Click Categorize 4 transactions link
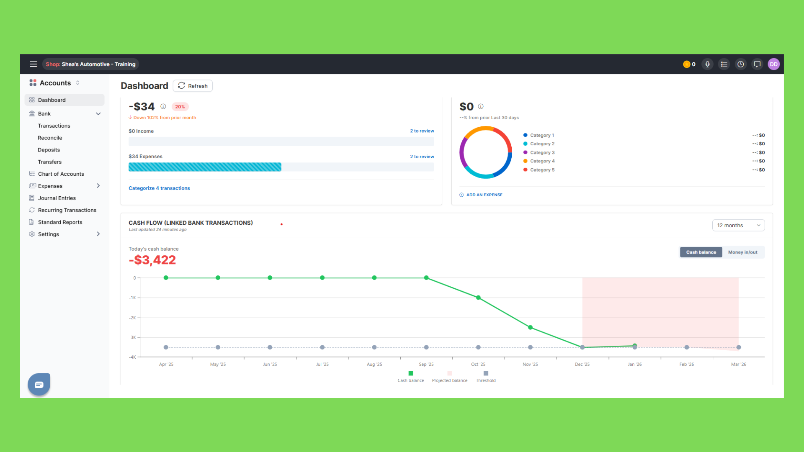804x452 pixels. point(159,188)
